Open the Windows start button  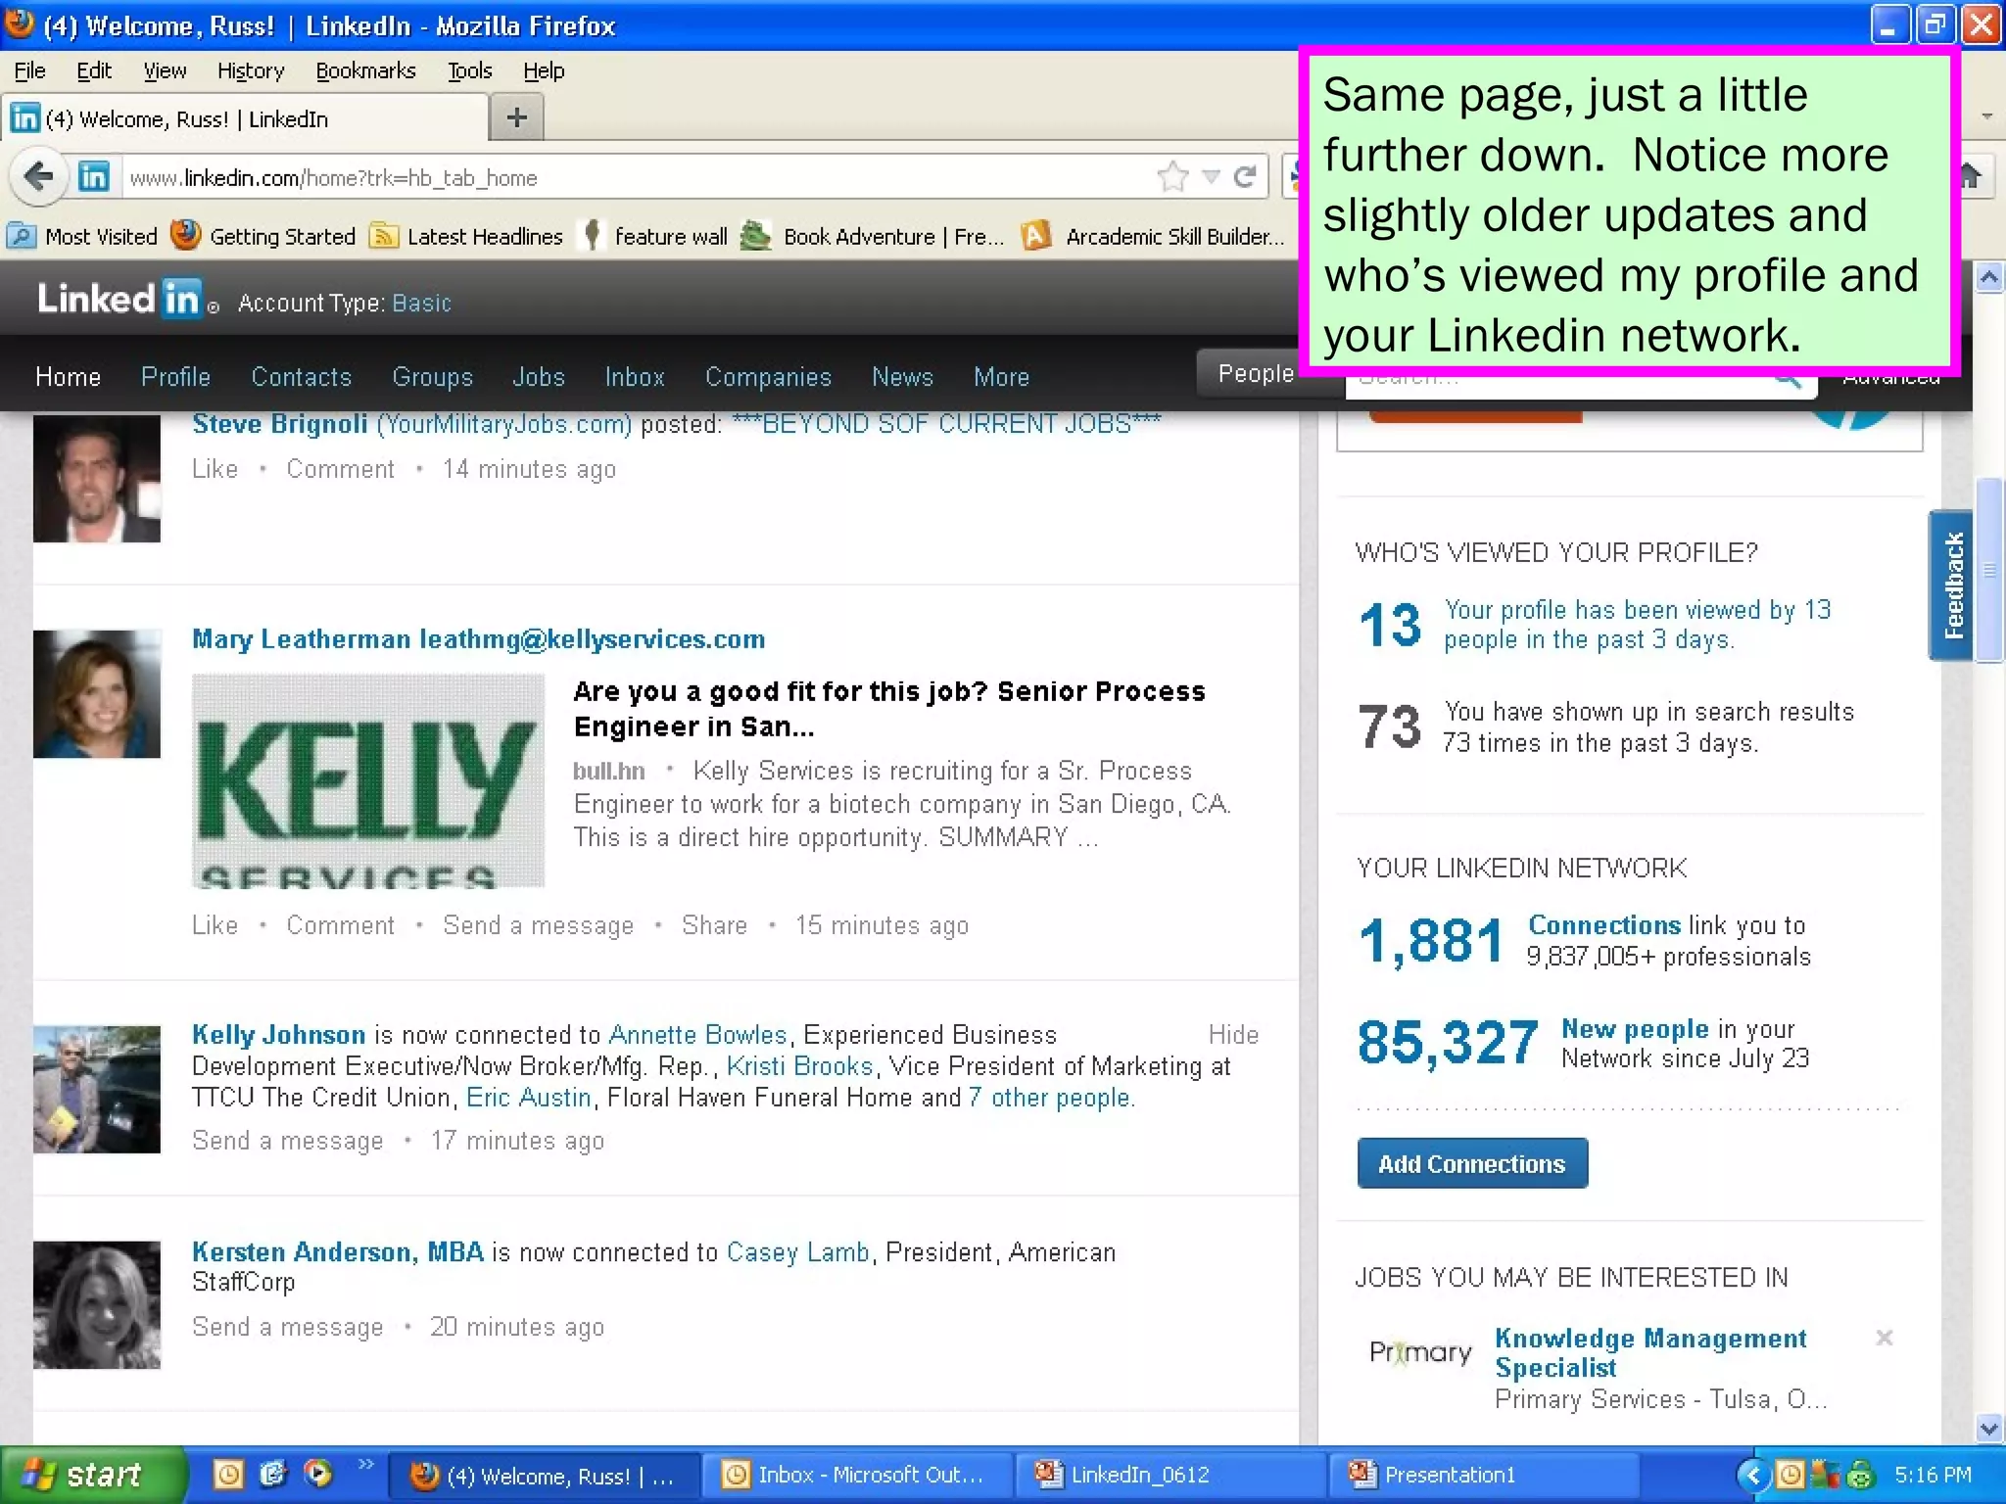[x=92, y=1475]
